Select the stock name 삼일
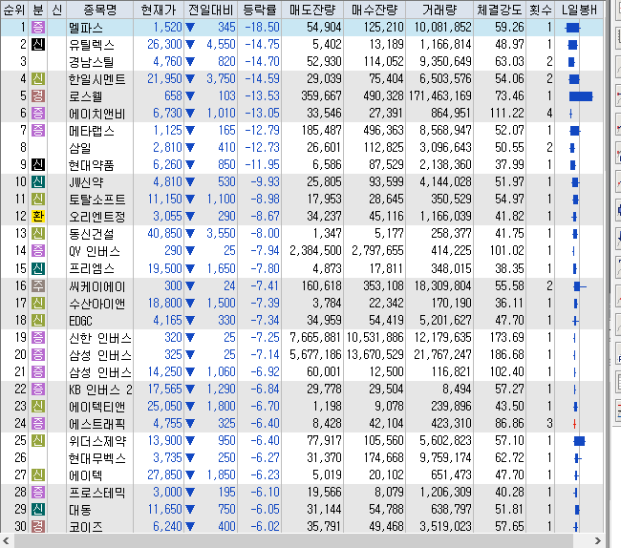621x548 pixels. (80, 148)
